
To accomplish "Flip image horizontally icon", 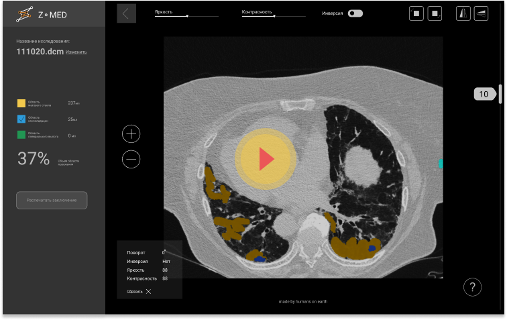I will [463, 13].
